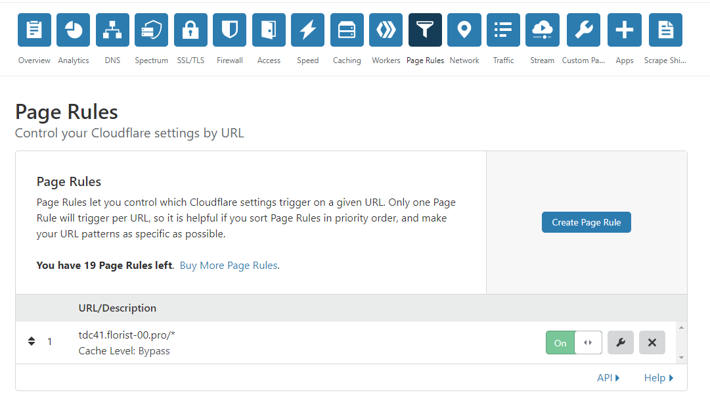Click the Firewall label
The height and width of the screenshot is (401, 710).
(x=230, y=60)
